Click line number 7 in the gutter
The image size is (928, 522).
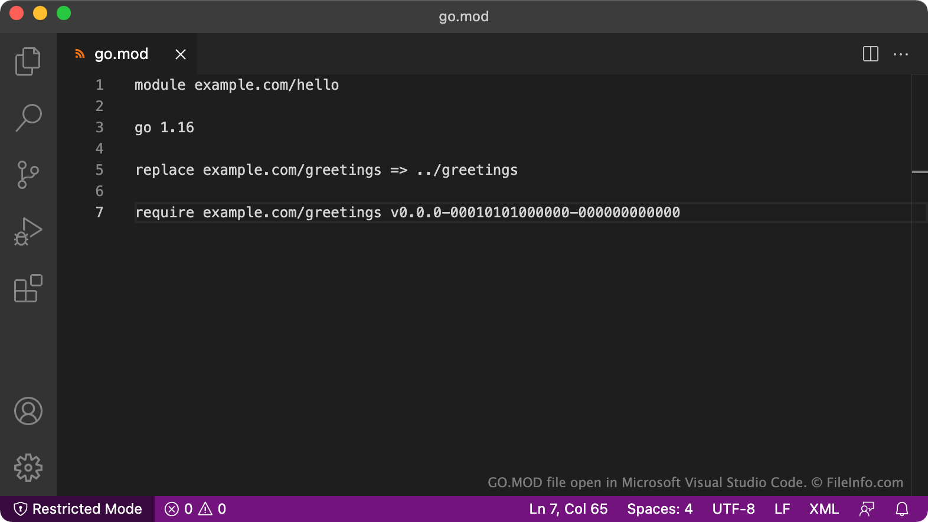pyautogui.click(x=99, y=213)
